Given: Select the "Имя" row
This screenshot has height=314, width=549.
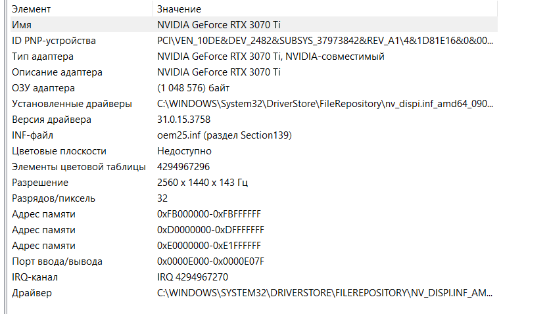Looking at the screenshot, I should 22,25.
